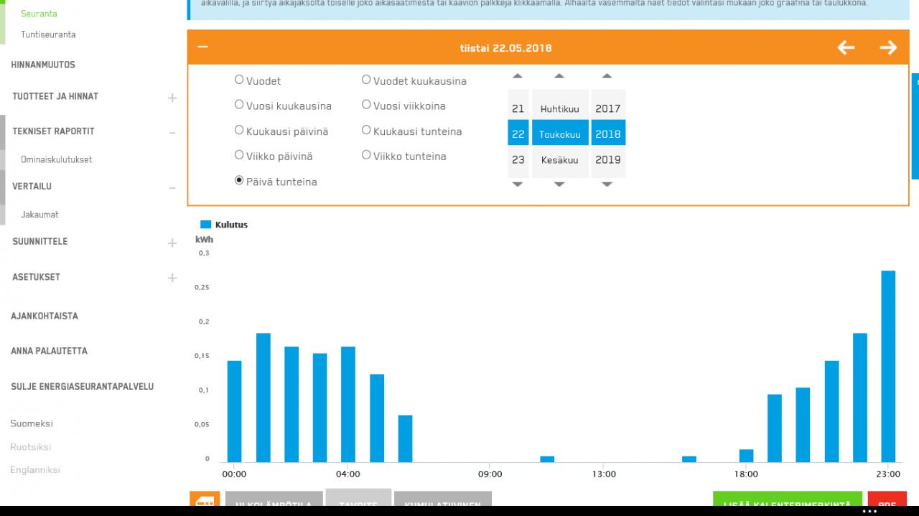Expand the Asetukset section
The image size is (919, 516).
[x=172, y=278]
